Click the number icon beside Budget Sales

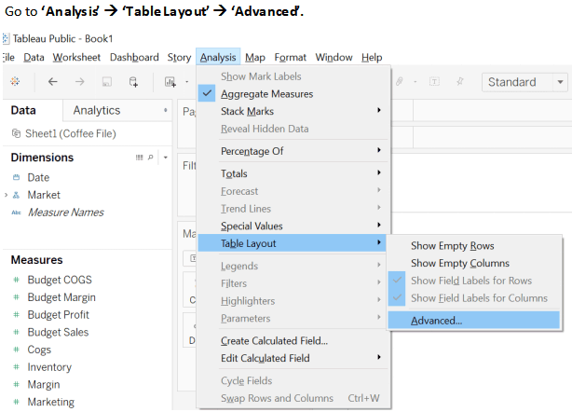[x=16, y=332]
